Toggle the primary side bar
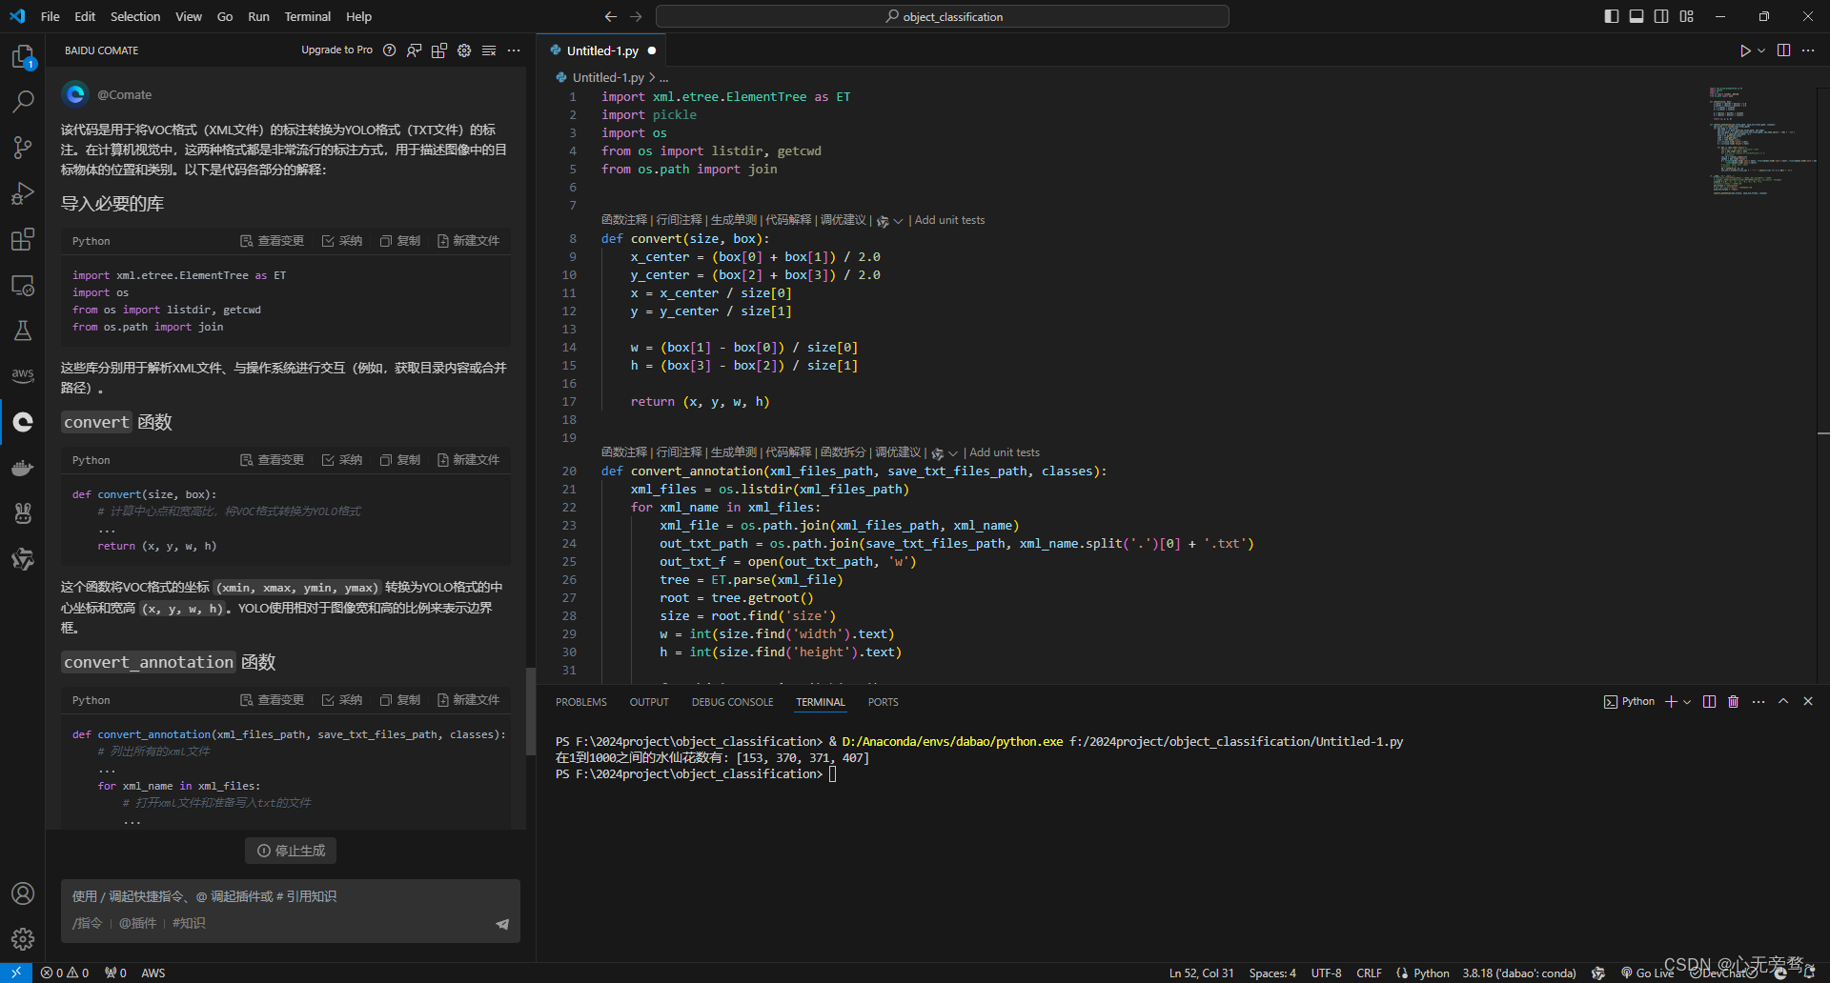 click(1612, 16)
